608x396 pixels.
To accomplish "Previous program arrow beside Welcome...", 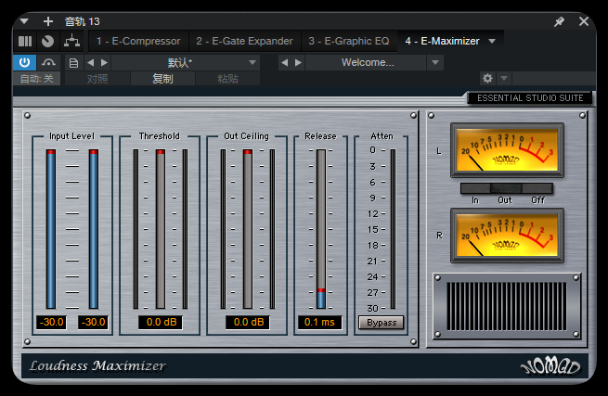I will tap(284, 62).
